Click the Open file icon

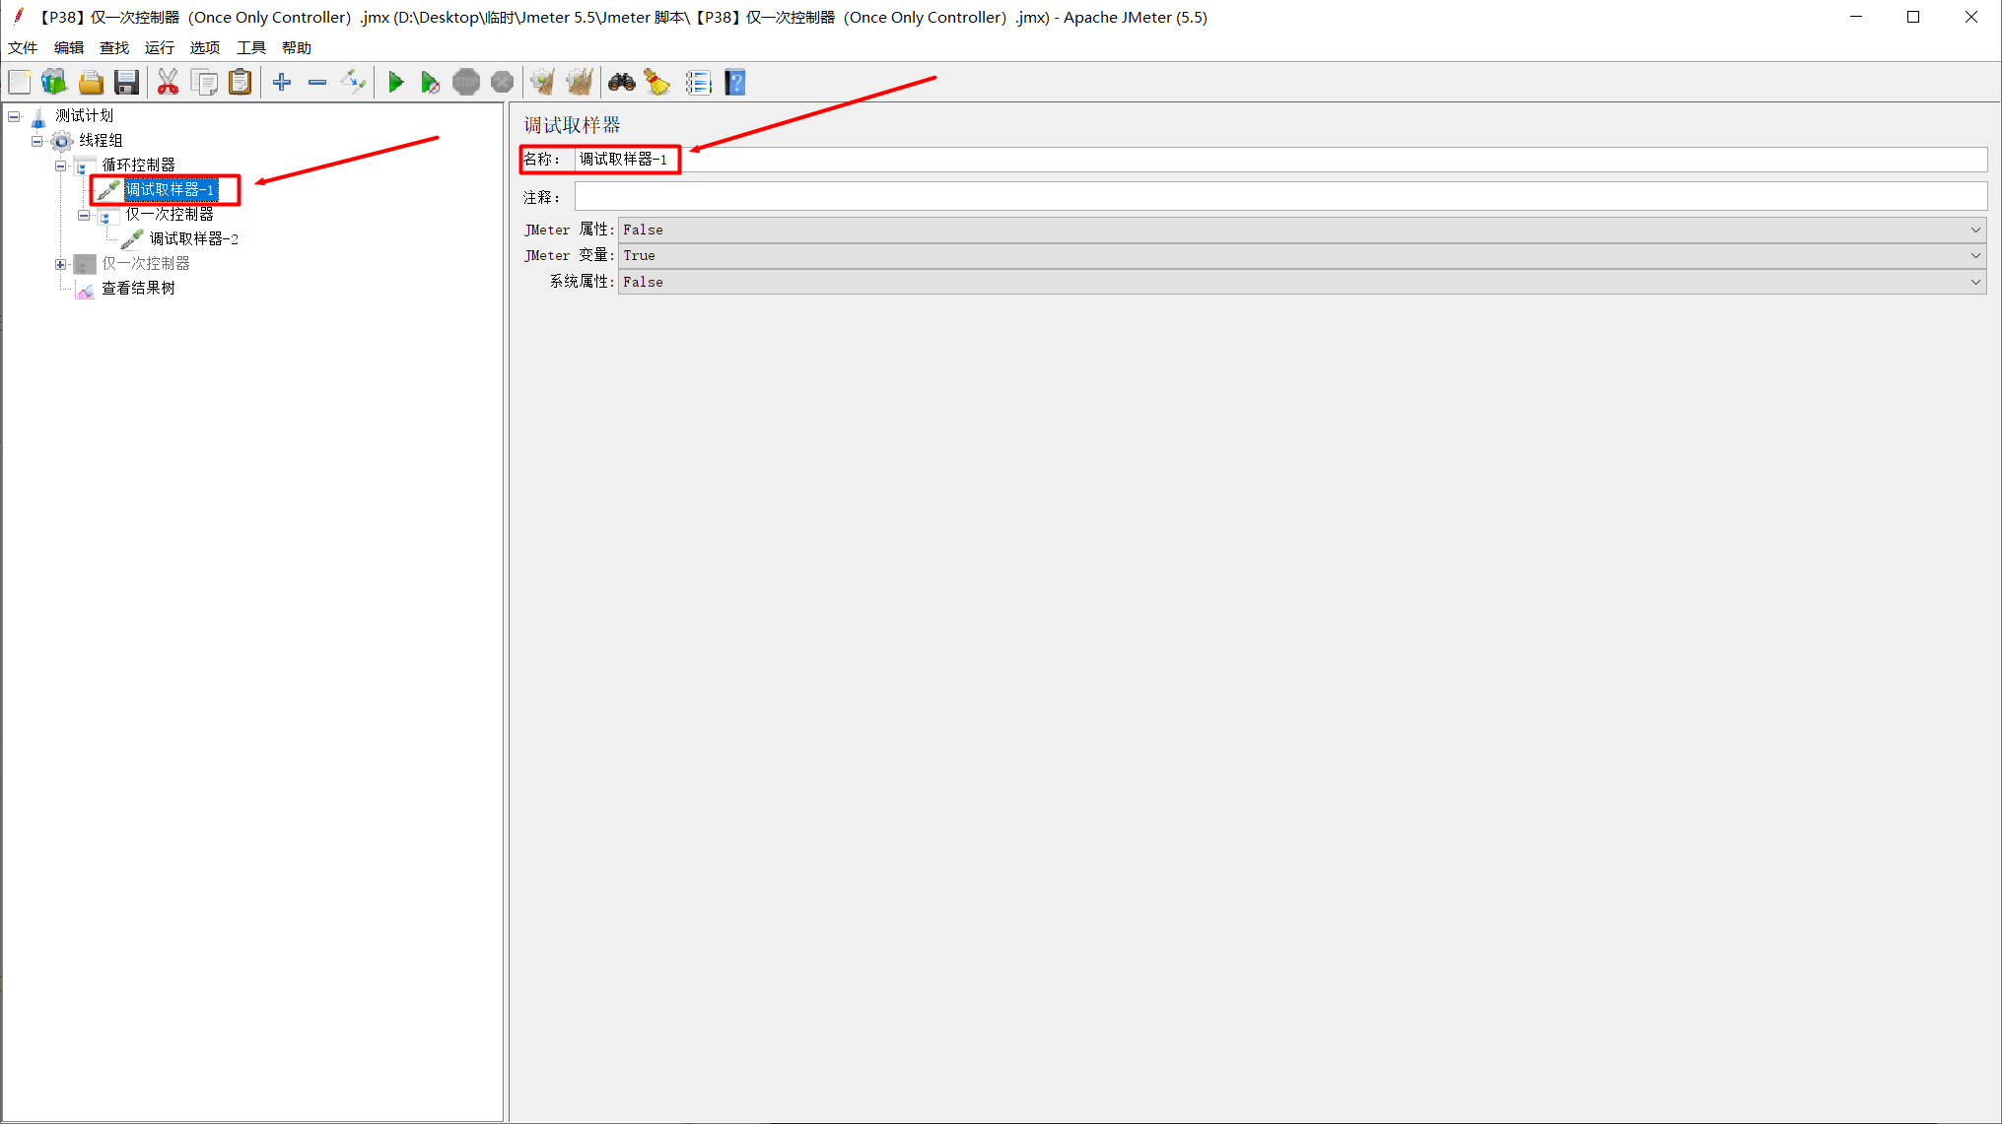(90, 83)
